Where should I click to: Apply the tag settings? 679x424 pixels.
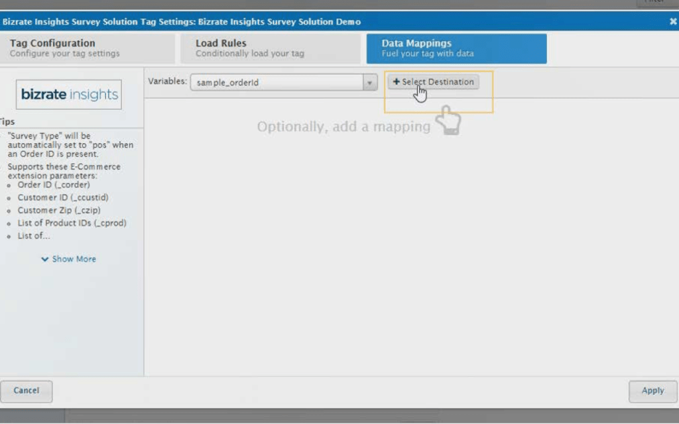(652, 391)
